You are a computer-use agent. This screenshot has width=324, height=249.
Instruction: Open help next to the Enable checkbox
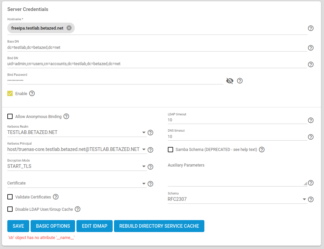pos(32,93)
